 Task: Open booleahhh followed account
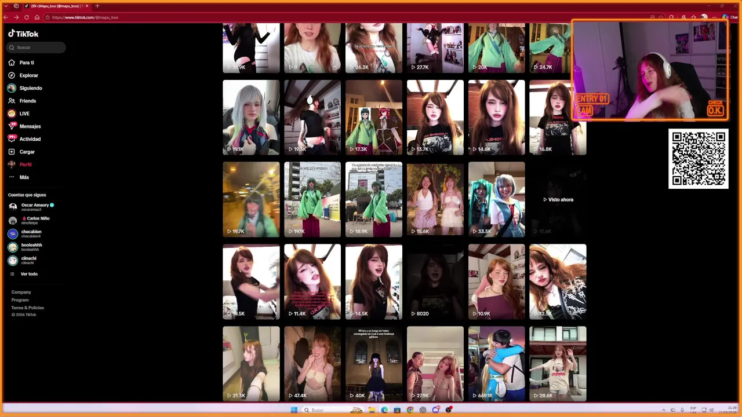(26, 247)
